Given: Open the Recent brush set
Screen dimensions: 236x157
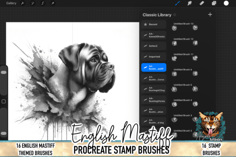Looking at the screenshot, I should click(x=154, y=24).
